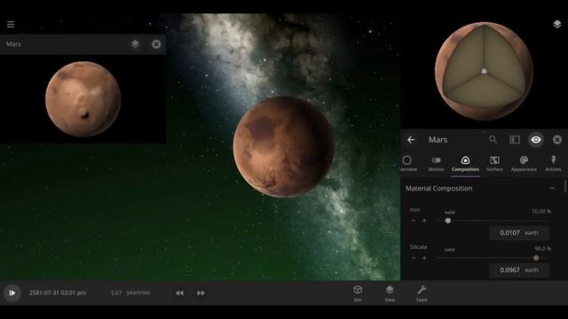Viewport: 568px width, 319px height.
Task: Decrease Iron amount with the minus button
Action: point(414,221)
